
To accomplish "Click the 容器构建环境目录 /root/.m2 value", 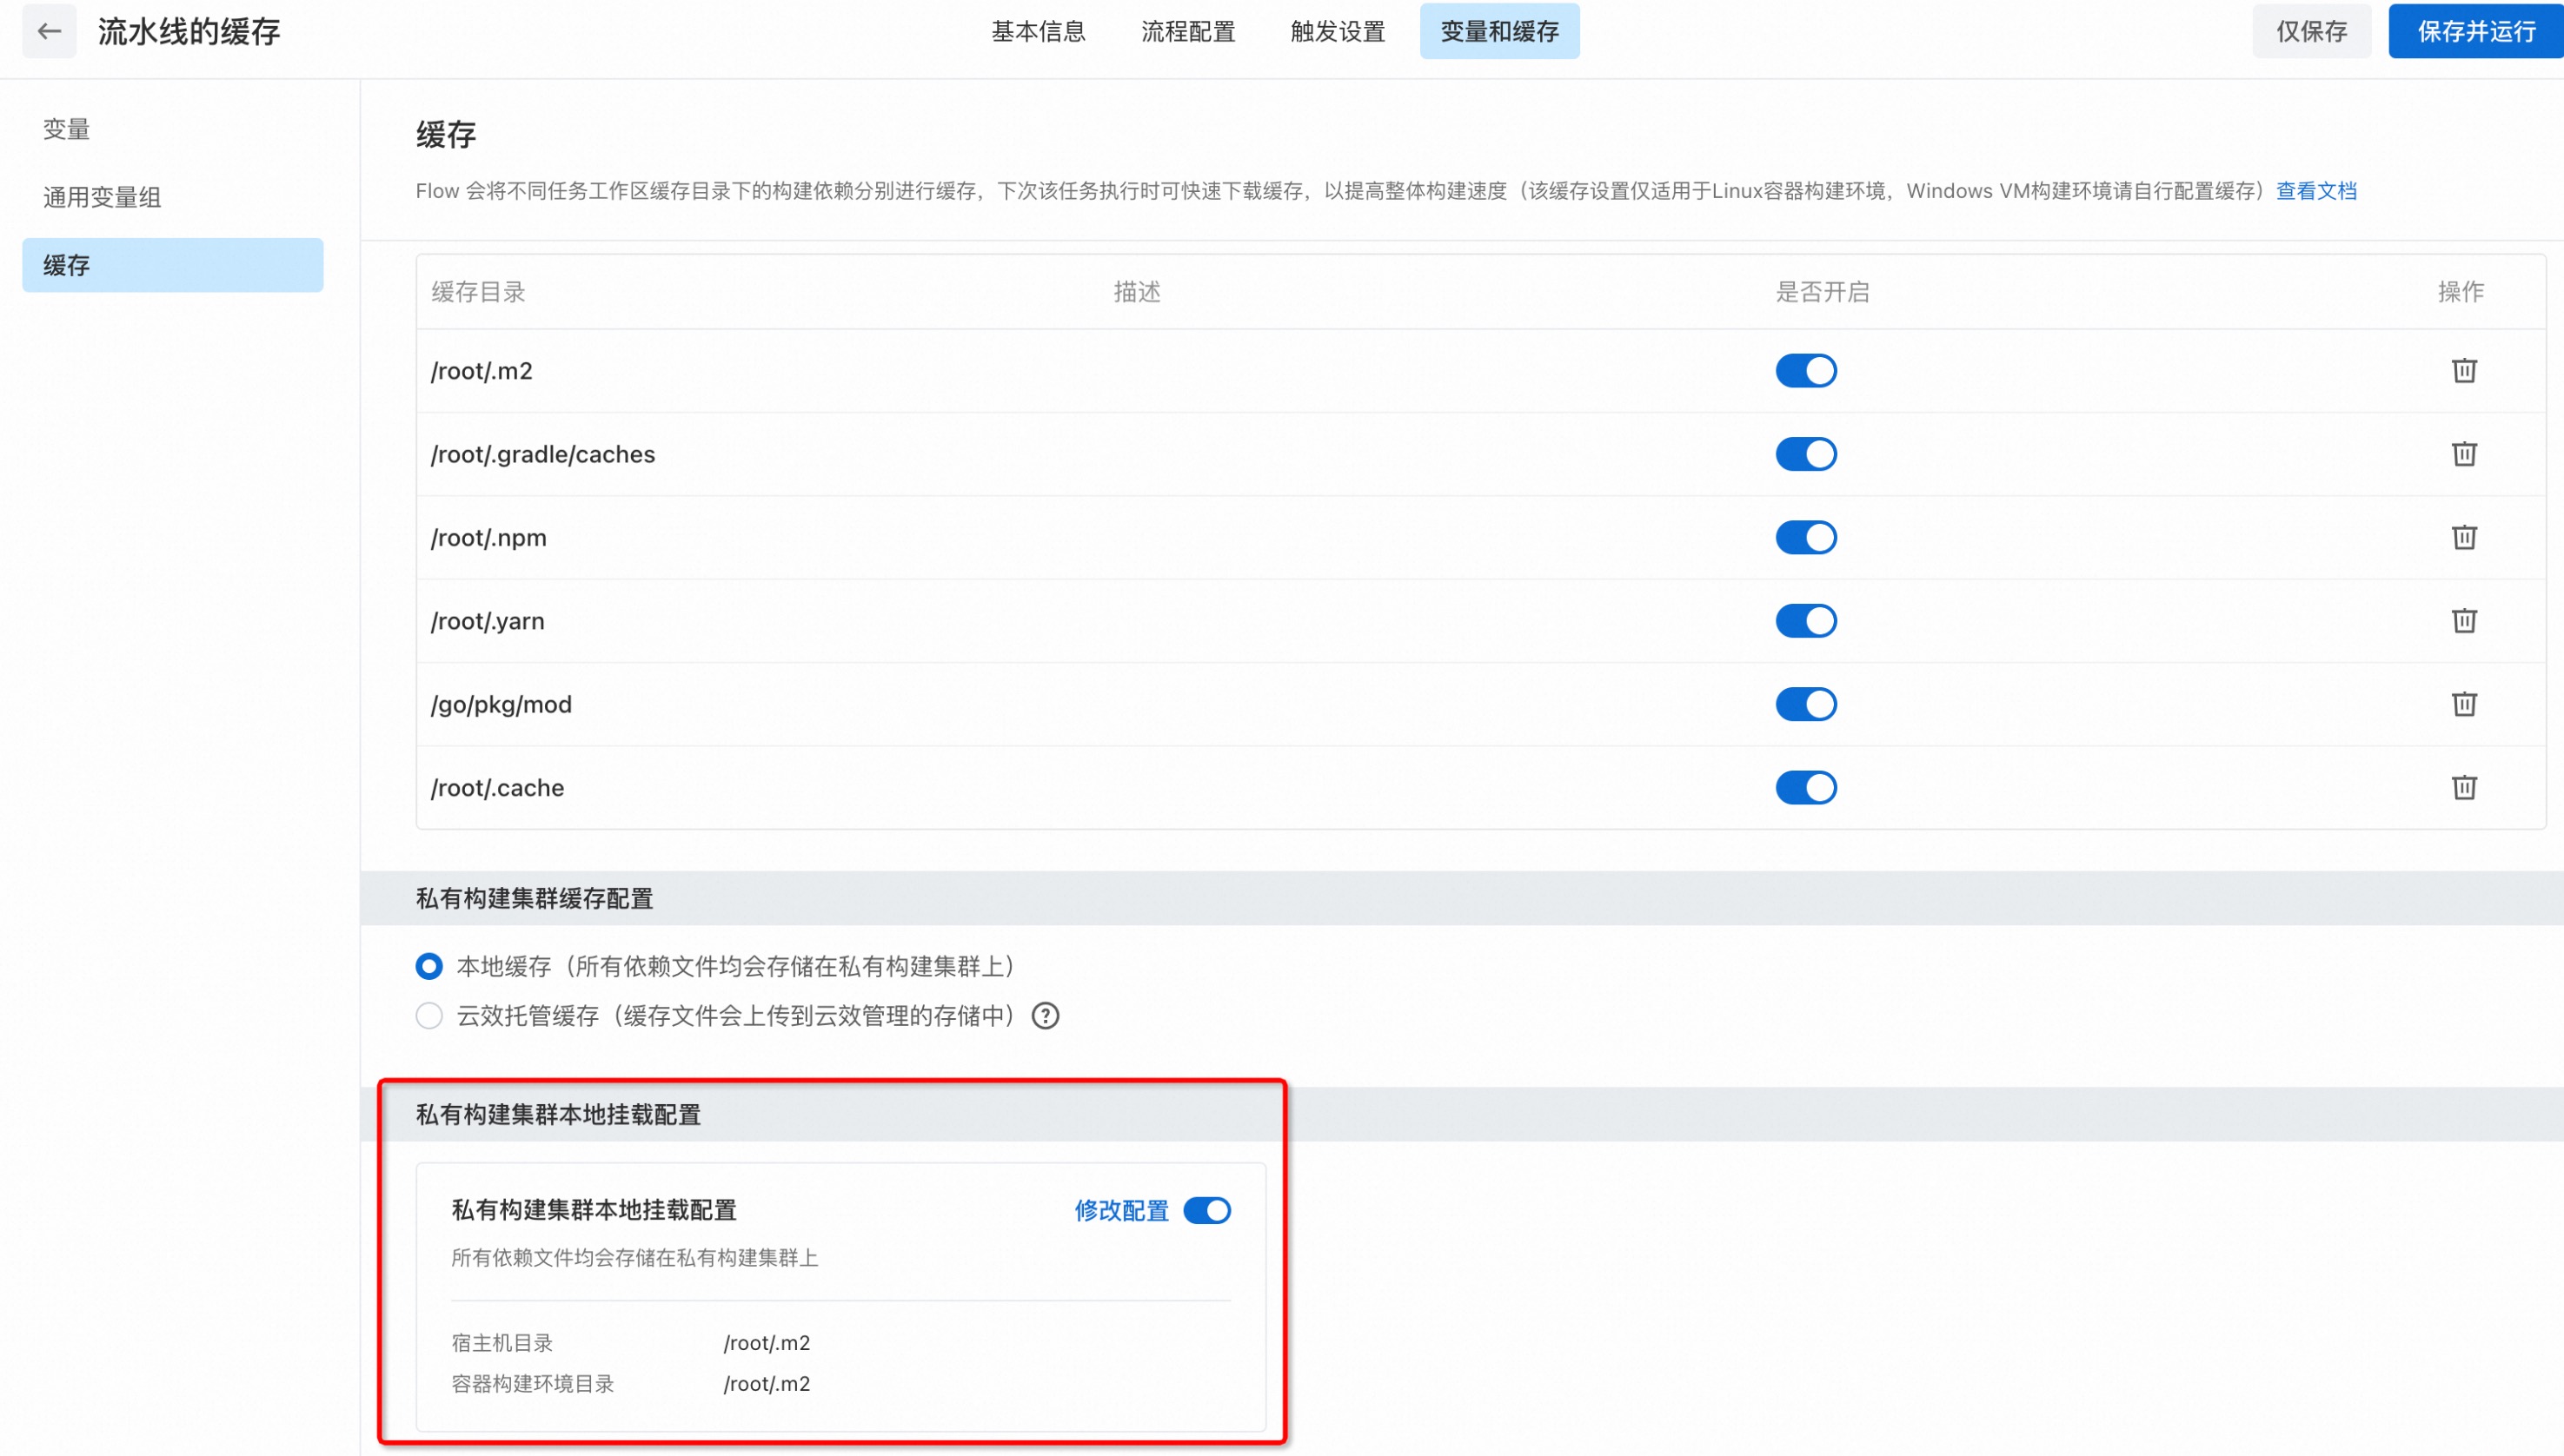I will 767,1384.
